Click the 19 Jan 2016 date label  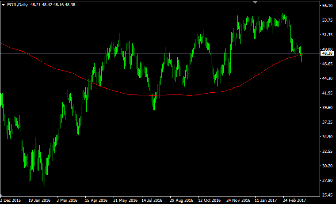tap(39, 200)
